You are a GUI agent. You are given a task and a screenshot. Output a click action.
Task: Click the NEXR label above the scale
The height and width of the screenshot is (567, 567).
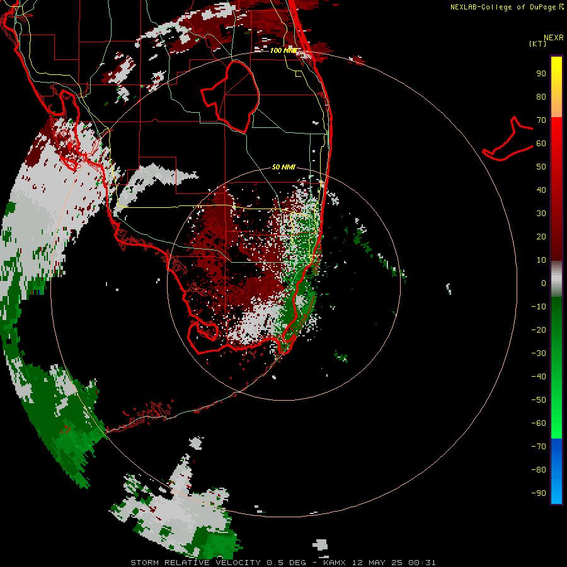[553, 38]
